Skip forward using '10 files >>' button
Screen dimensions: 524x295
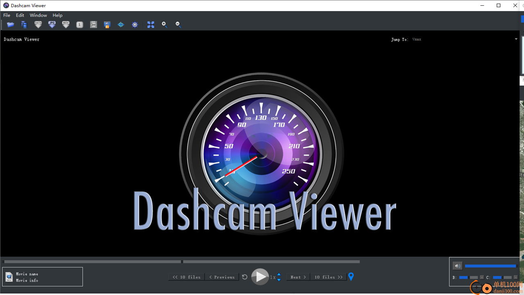(328, 277)
